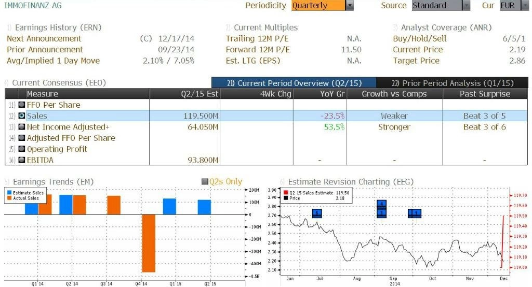The image size is (532, 287).
Task: Switch to Prior Period Analysis (Q1/15) tab
Action: pyautogui.click(x=453, y=83)
